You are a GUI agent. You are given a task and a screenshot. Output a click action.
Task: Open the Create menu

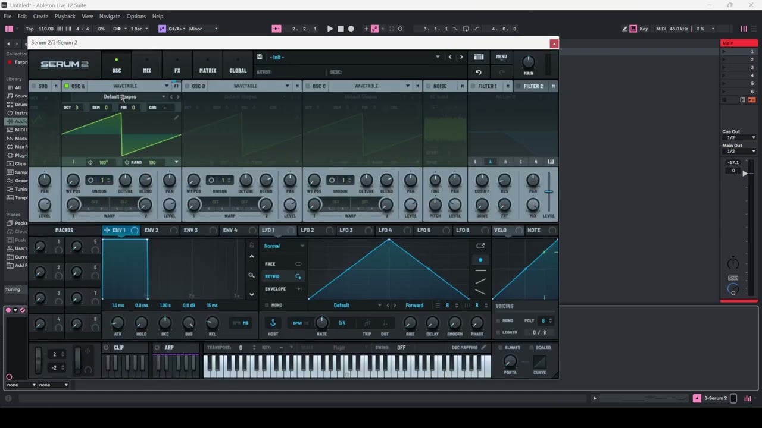click(40, 16)
